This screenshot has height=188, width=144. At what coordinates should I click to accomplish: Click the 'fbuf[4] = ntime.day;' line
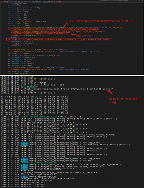[17, 14]
